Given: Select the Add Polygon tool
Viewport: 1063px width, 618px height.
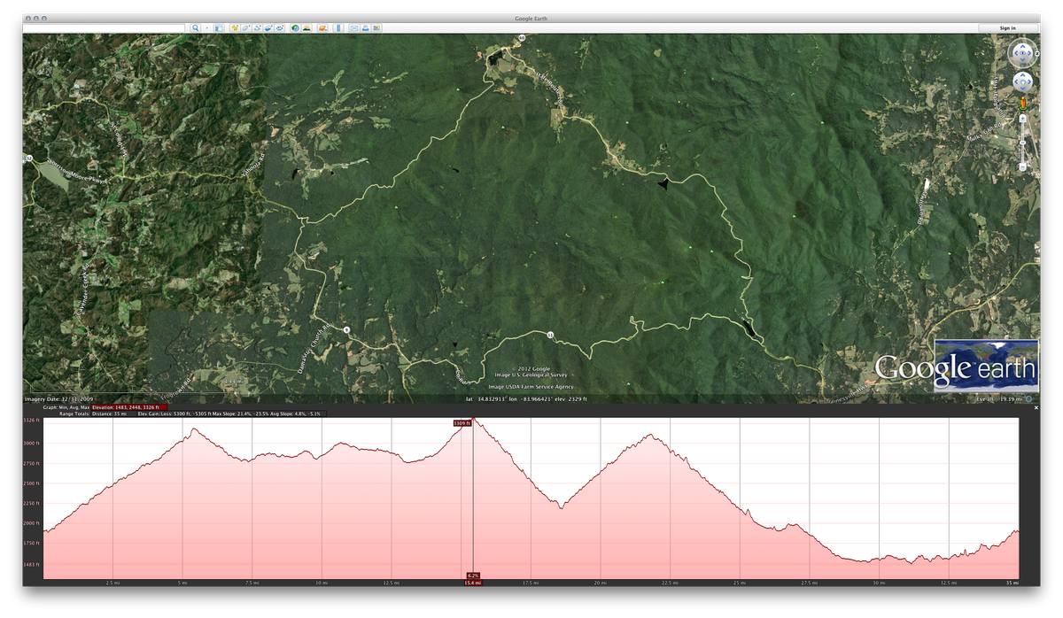Looking at the screenshot, I should pyautogui.click(x=245, y=28).
